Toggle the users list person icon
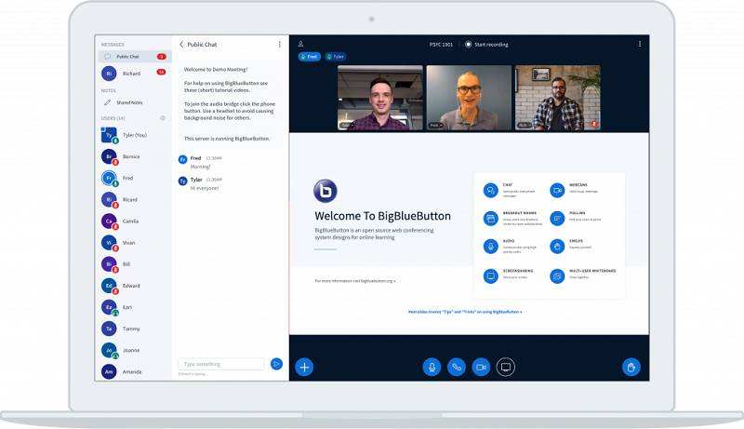This screenshot has width=744, height=429. [300, 44]
